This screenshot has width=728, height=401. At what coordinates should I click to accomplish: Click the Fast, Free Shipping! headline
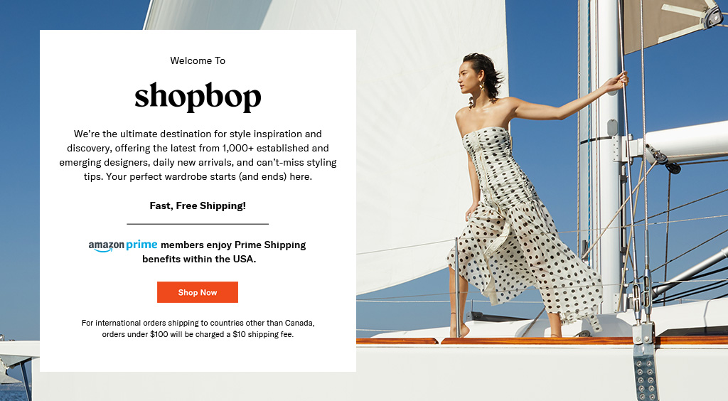pos(198,205)
